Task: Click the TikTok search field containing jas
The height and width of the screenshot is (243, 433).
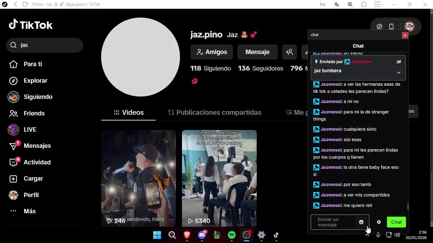Action: pyautogui.click(x=45, y=45)
